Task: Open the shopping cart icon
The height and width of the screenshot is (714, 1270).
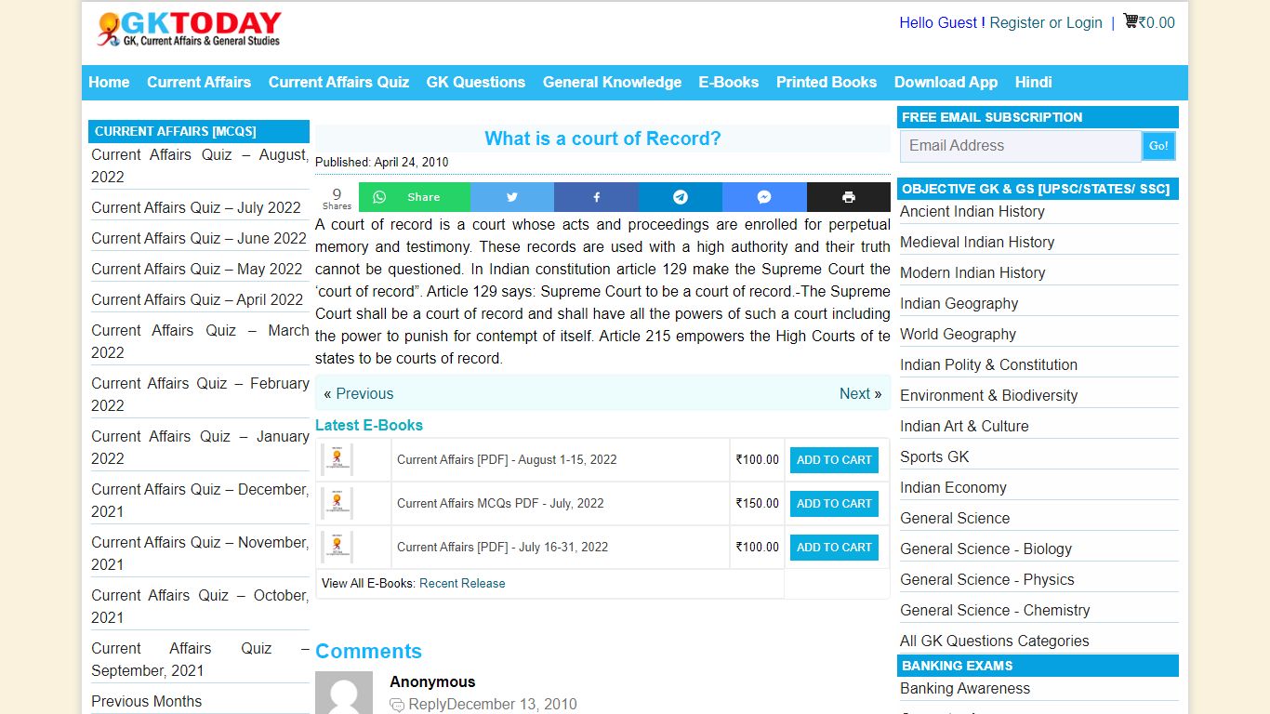Action: tap(1131, 20)
